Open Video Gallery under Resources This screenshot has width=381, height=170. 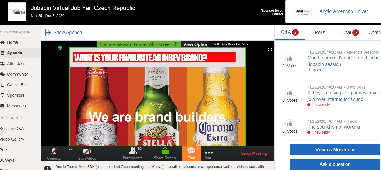pos(12,139)
